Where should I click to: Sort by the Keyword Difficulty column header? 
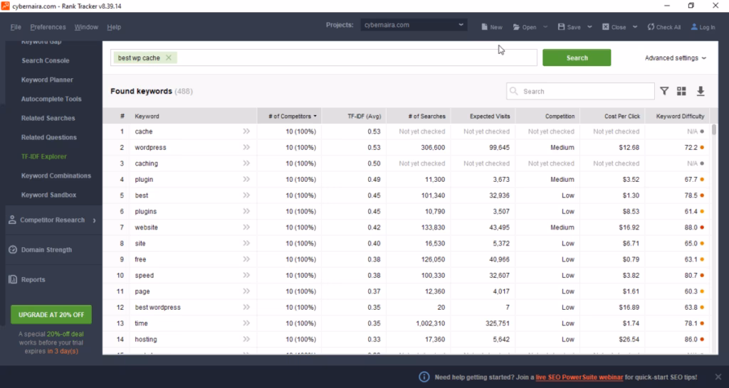click(680, 117)
